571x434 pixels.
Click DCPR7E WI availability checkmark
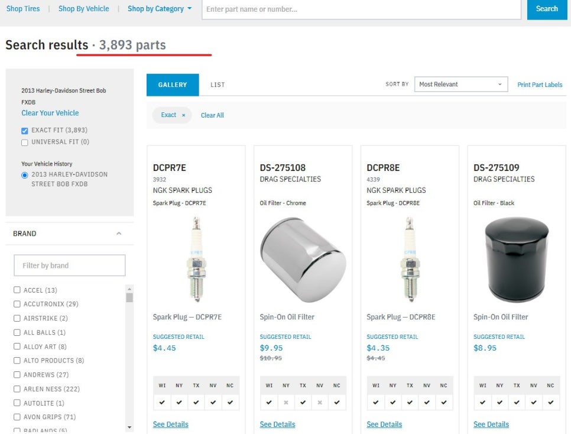coord(162,402)
